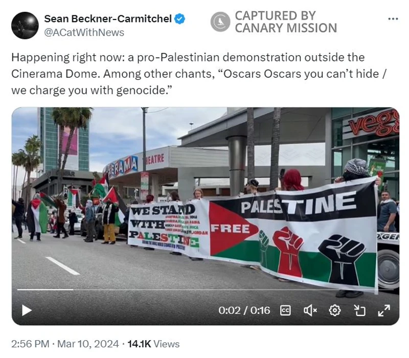The height and width of the screenshot is (358, 409).
Task: Open video settings gear
Action: tap(335, 310)
